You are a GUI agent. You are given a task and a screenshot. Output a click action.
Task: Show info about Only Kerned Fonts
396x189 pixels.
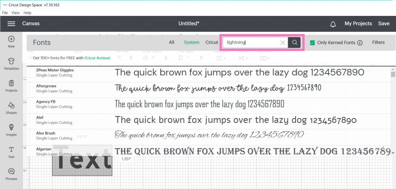tap(360, 43)
